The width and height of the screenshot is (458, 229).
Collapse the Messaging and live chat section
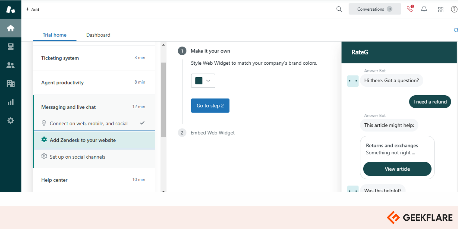[94, 107]
